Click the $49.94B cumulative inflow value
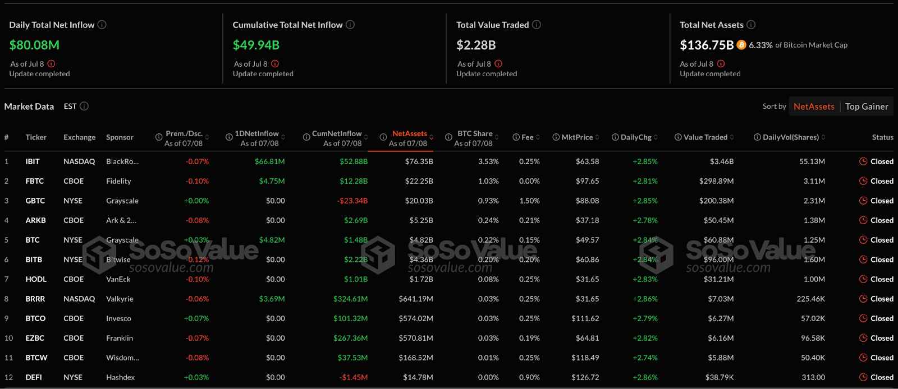The width and height of the screenshot is (898, 389). pyautogui.click(x=256, y=45)
